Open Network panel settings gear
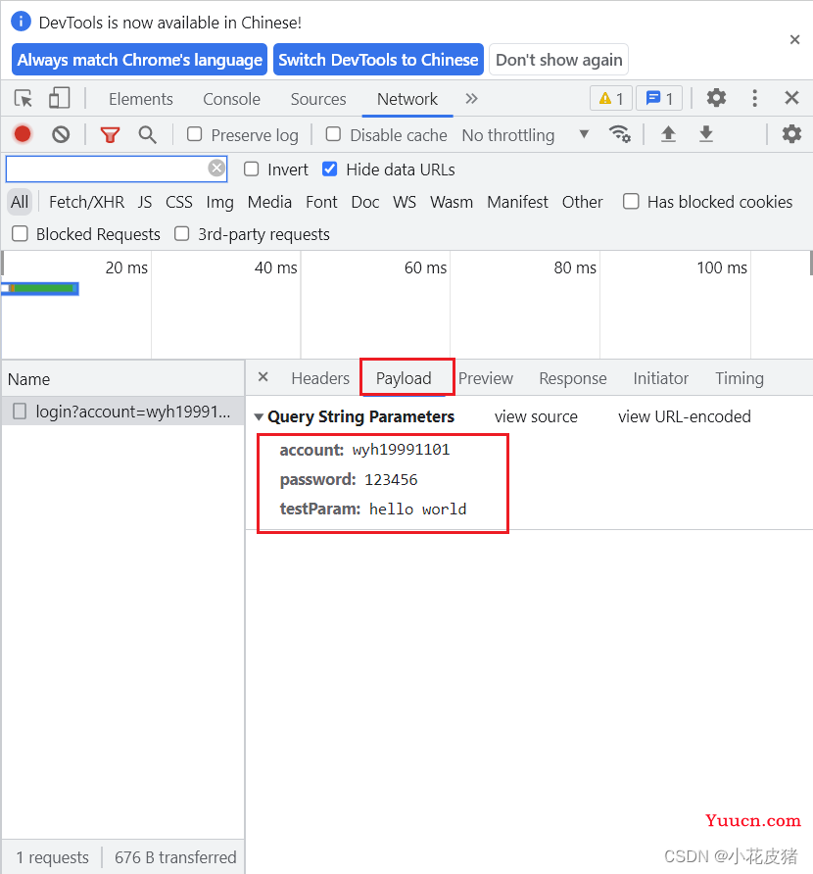Viewport: 813px width, 874px height. point(791,134)
